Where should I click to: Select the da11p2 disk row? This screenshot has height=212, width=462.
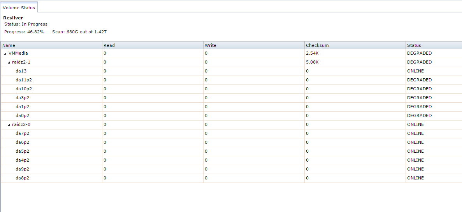tap(231, 80)
